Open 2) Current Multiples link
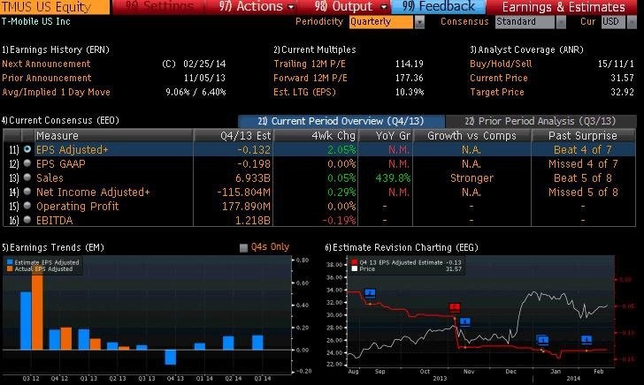Image resolution: width=644 pixels, height=385 pixels. click(x=315, y=49)
